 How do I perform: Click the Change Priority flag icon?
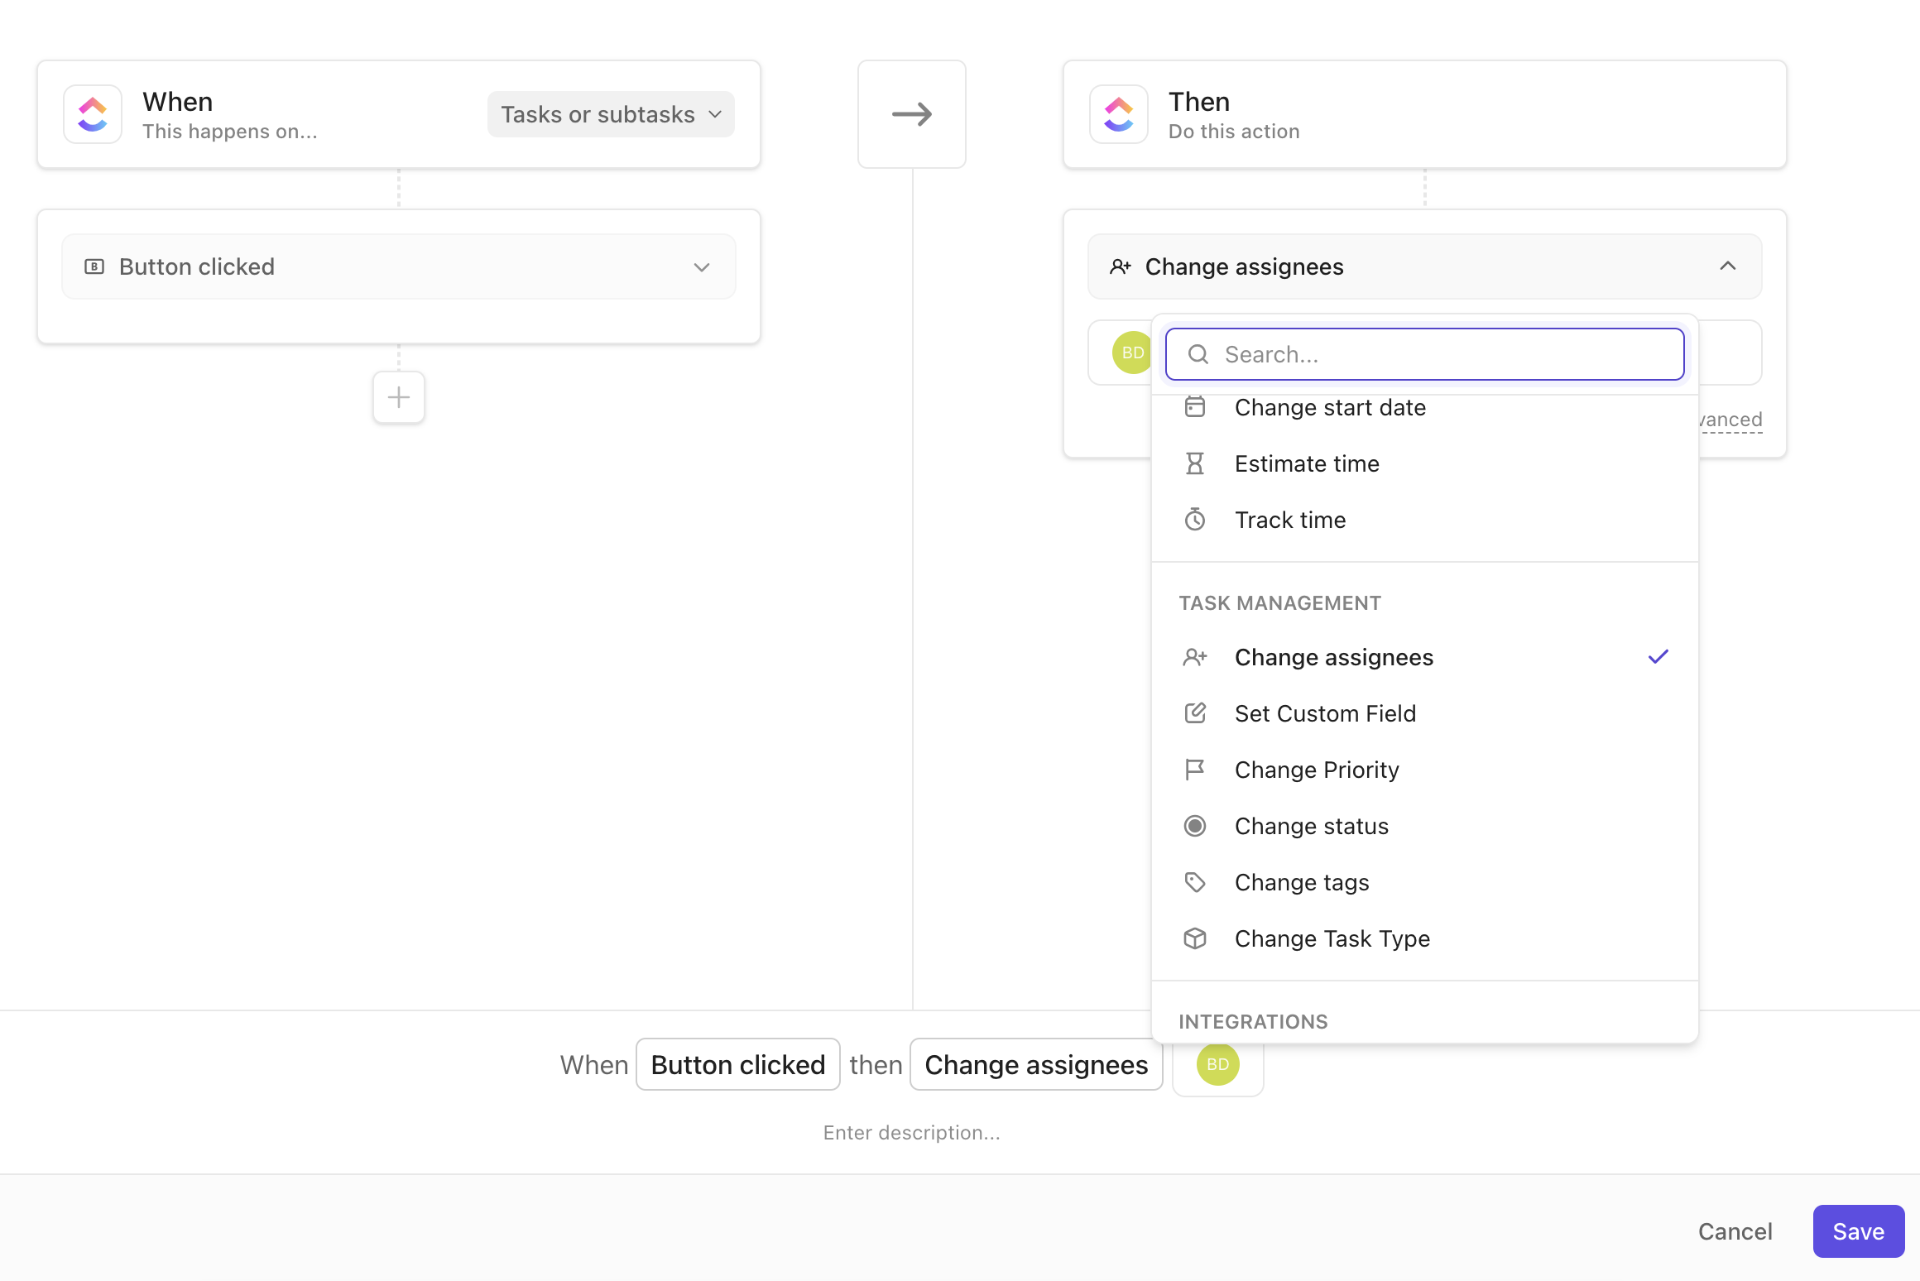point(1195,770)
